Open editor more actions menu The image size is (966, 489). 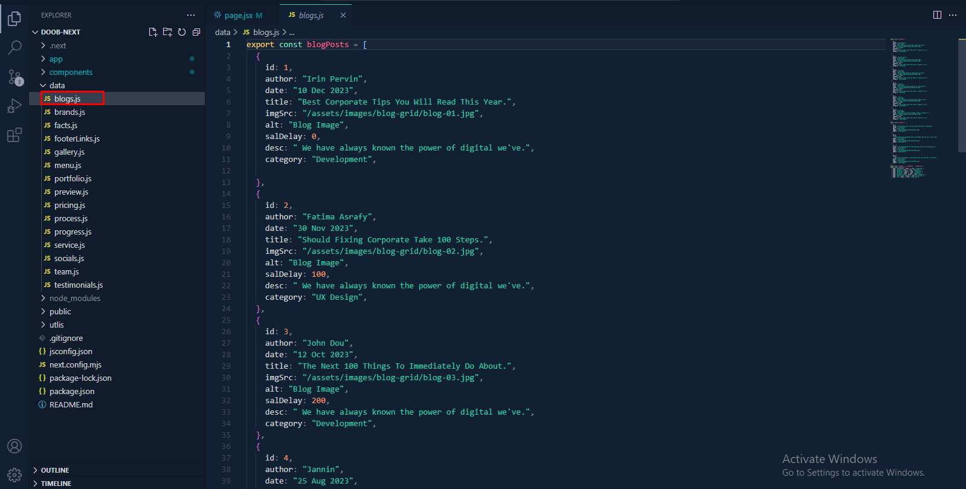click(953, 15)
